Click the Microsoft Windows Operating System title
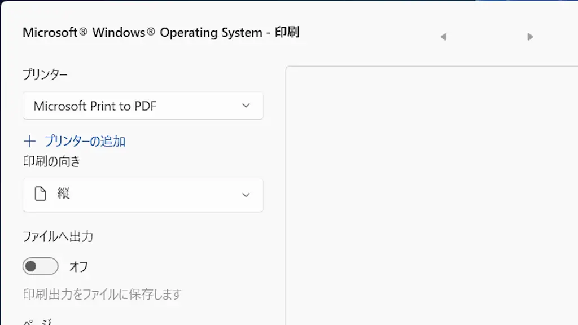578x325 pixels. coord(161,32)
